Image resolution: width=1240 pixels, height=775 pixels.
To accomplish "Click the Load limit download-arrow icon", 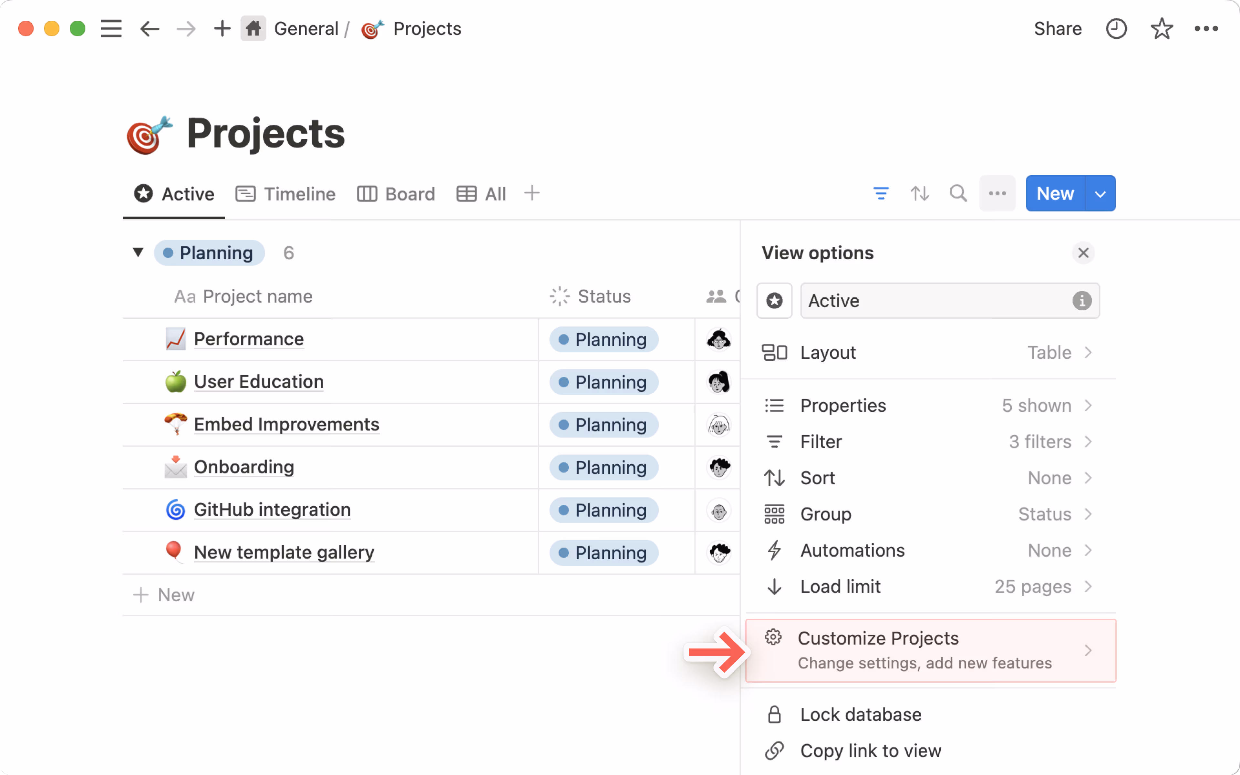I will (x=774, y=586).
